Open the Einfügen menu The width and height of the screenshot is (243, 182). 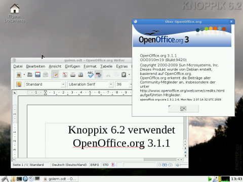click(72, 66)
